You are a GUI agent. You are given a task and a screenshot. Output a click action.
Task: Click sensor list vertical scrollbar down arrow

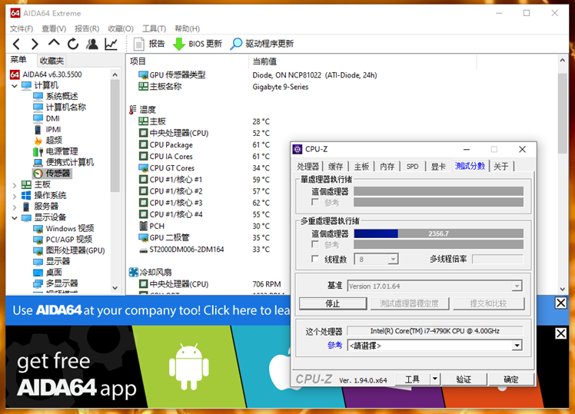tap(562, 289)
